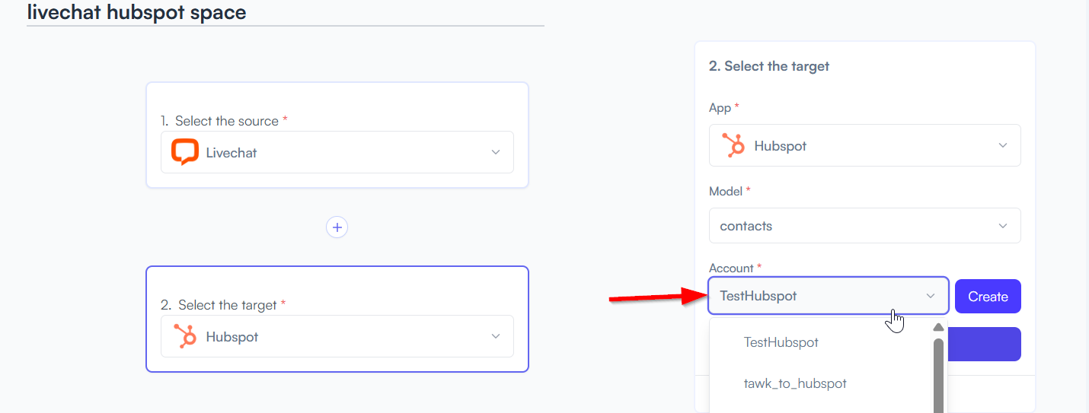
Task: Click the Create account button
Action: (x=988, y=297)
